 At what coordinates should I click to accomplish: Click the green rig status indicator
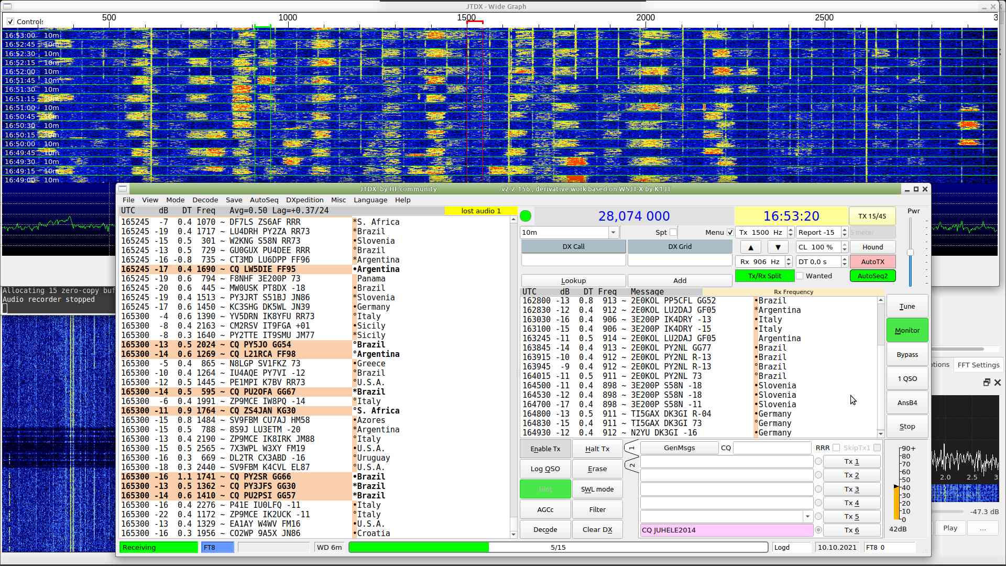(526, 216)
